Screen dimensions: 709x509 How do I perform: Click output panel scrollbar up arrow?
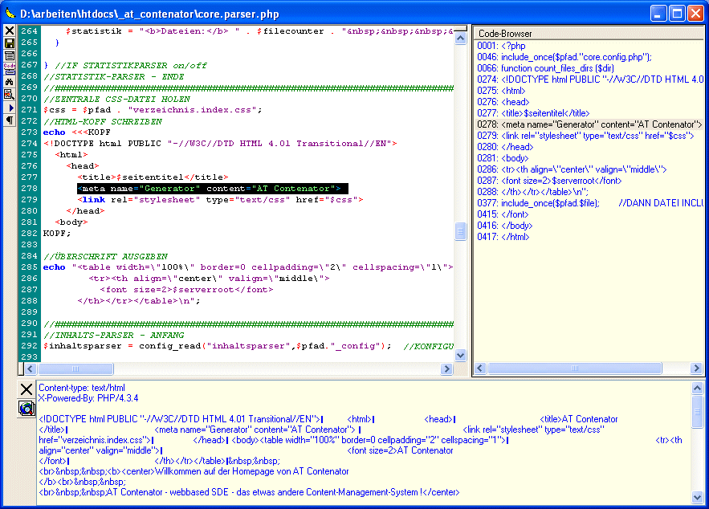pyautogui.click(x=697, y=388)
